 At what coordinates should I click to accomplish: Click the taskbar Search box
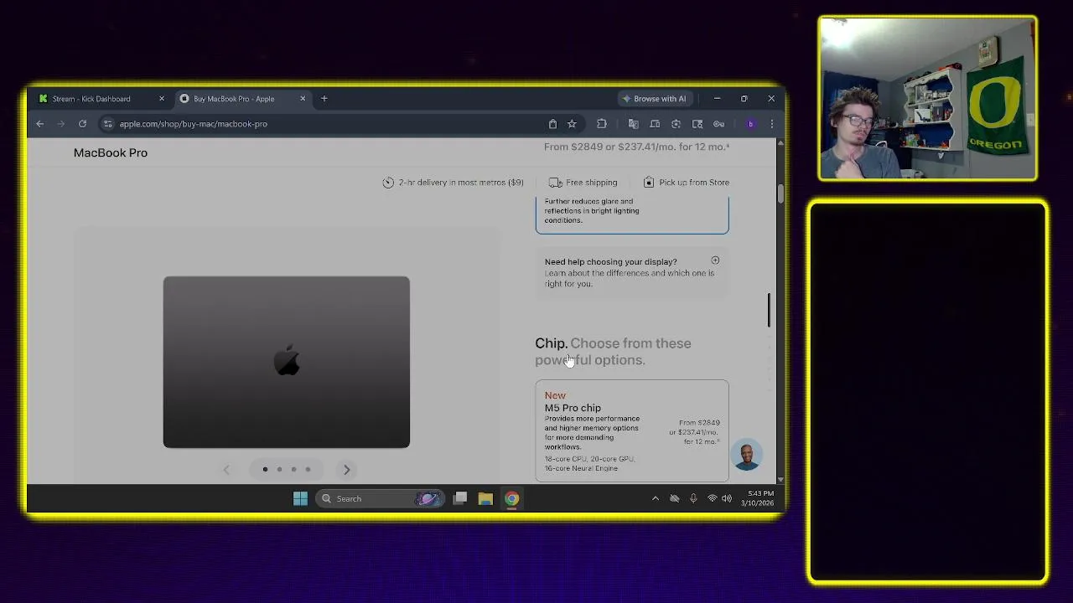(381, 499)
